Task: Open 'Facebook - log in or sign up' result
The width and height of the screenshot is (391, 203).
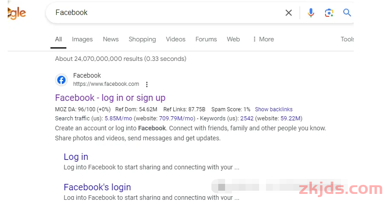Action: tap(110, 98)
